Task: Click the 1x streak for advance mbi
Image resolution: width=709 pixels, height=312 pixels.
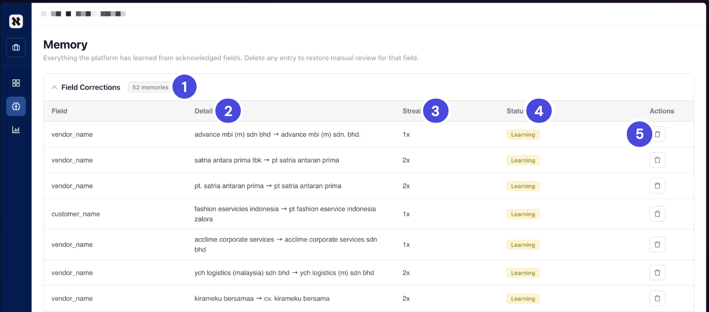Action: [x=406, y=134]
